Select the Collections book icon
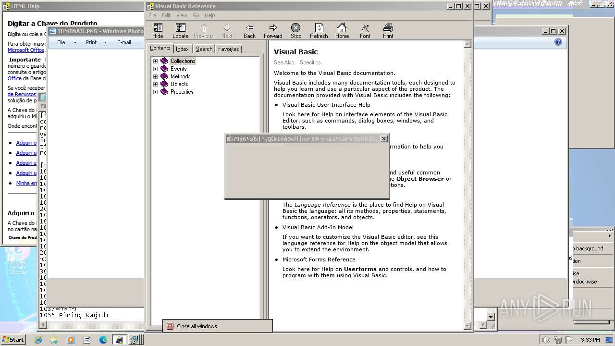The height and width of the screenshot is (346, 615). (x=164, y=61)
